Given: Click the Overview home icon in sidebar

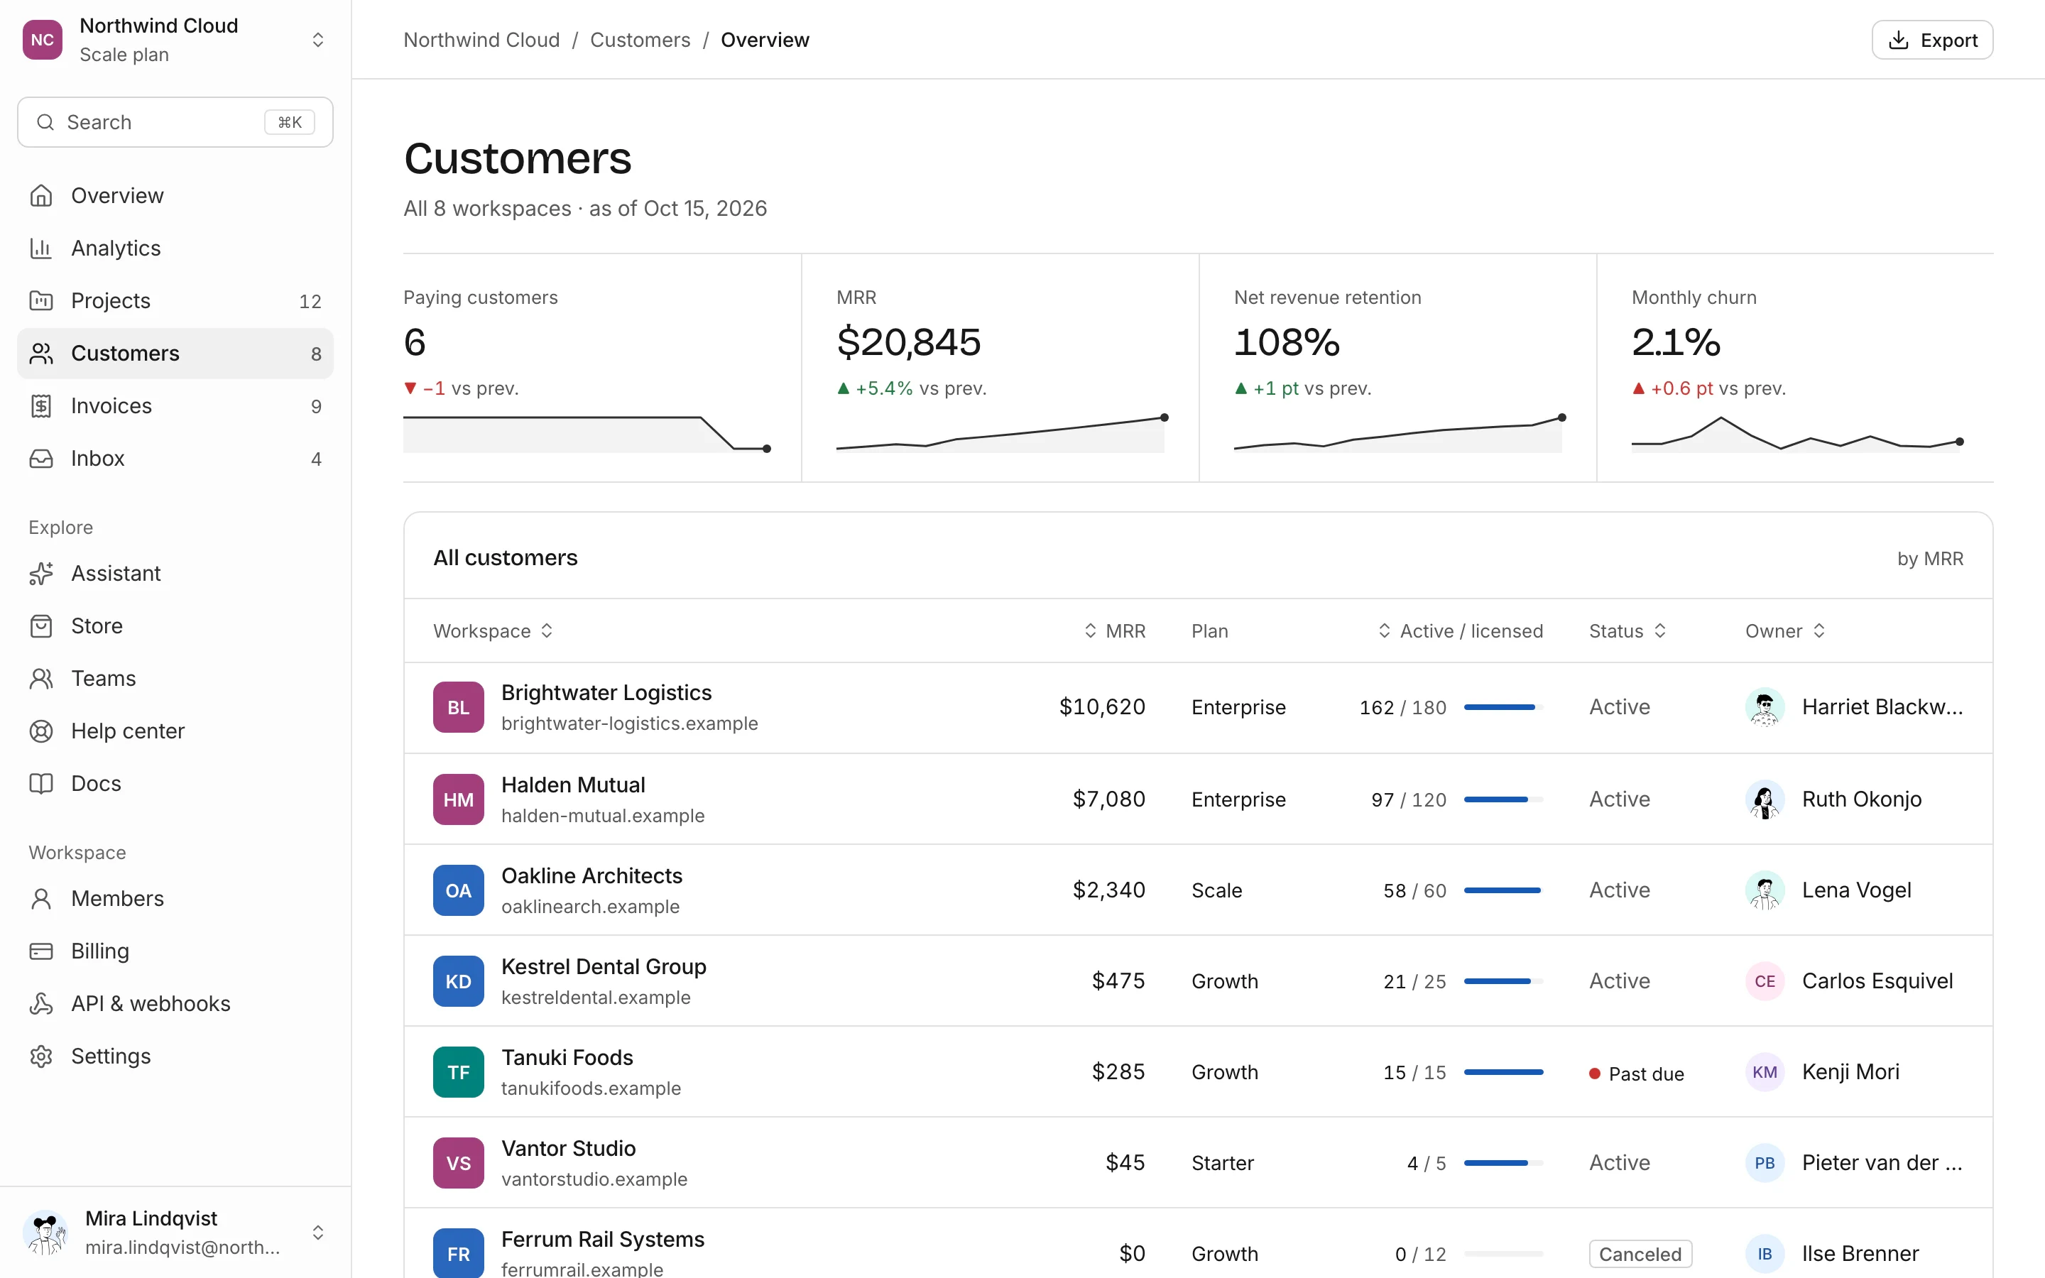Looking at the screenshot, I should (40, 195).
